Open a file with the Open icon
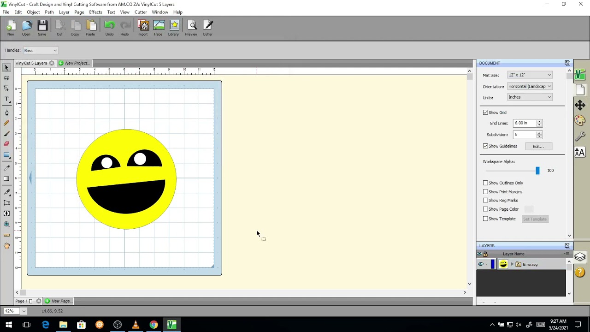Screen dimensions: 590x332 pos(26,28)
